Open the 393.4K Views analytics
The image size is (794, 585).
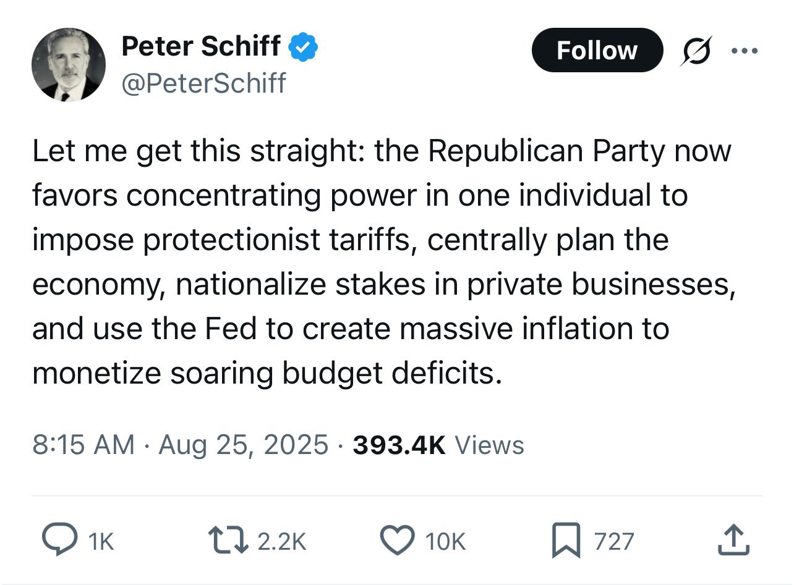[438, 445]
